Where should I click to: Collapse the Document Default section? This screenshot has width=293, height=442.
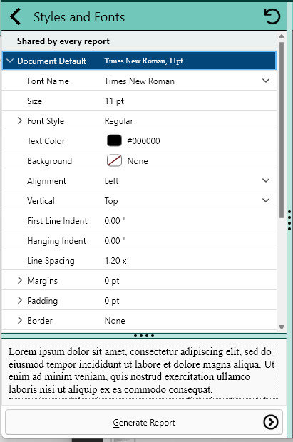tap(10, 61)
